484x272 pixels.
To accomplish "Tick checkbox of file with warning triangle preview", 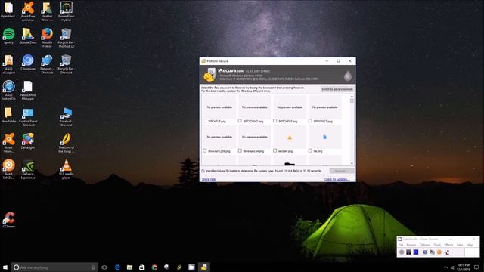I will point(275,151).
